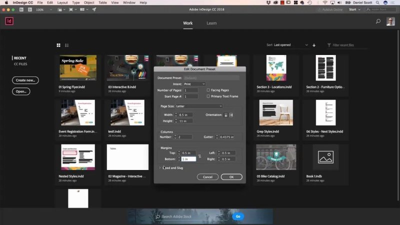400x225 pixels.
Task: Open the 01 Spring Flyer.indd thumbnail
Action: click(x=78, y=68)
